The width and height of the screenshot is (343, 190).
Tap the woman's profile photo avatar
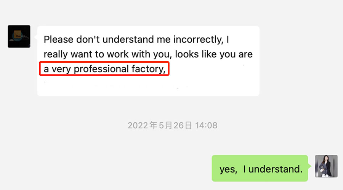(326, 166)
